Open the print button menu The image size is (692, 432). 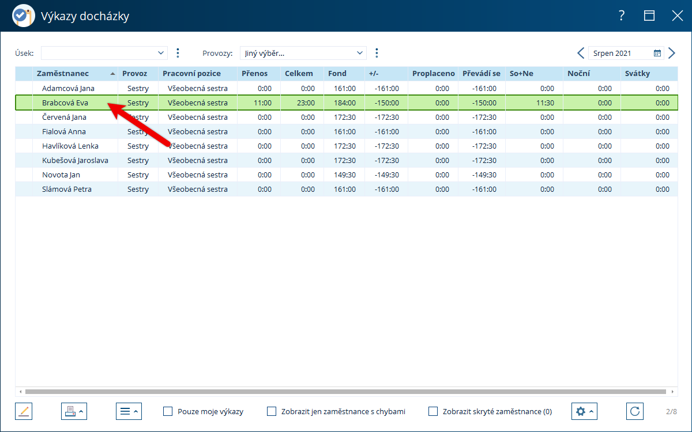tap(74, 411)
